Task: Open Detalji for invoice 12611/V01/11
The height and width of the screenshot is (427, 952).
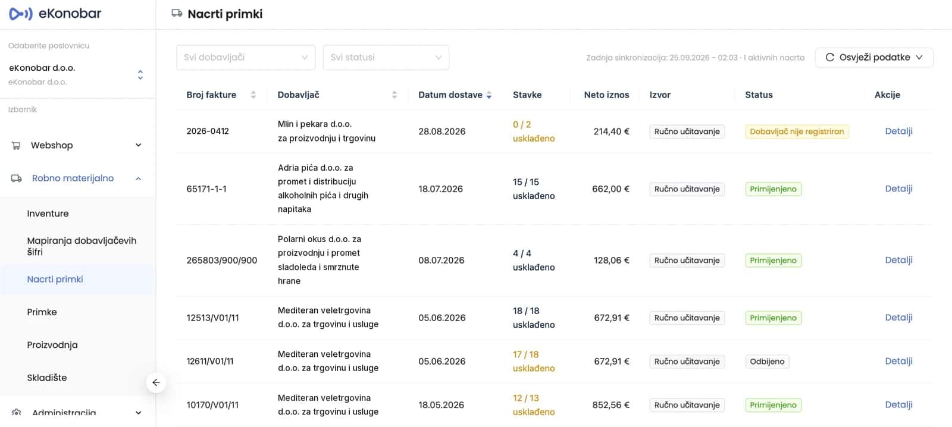Action: click(x=898, y=361)
